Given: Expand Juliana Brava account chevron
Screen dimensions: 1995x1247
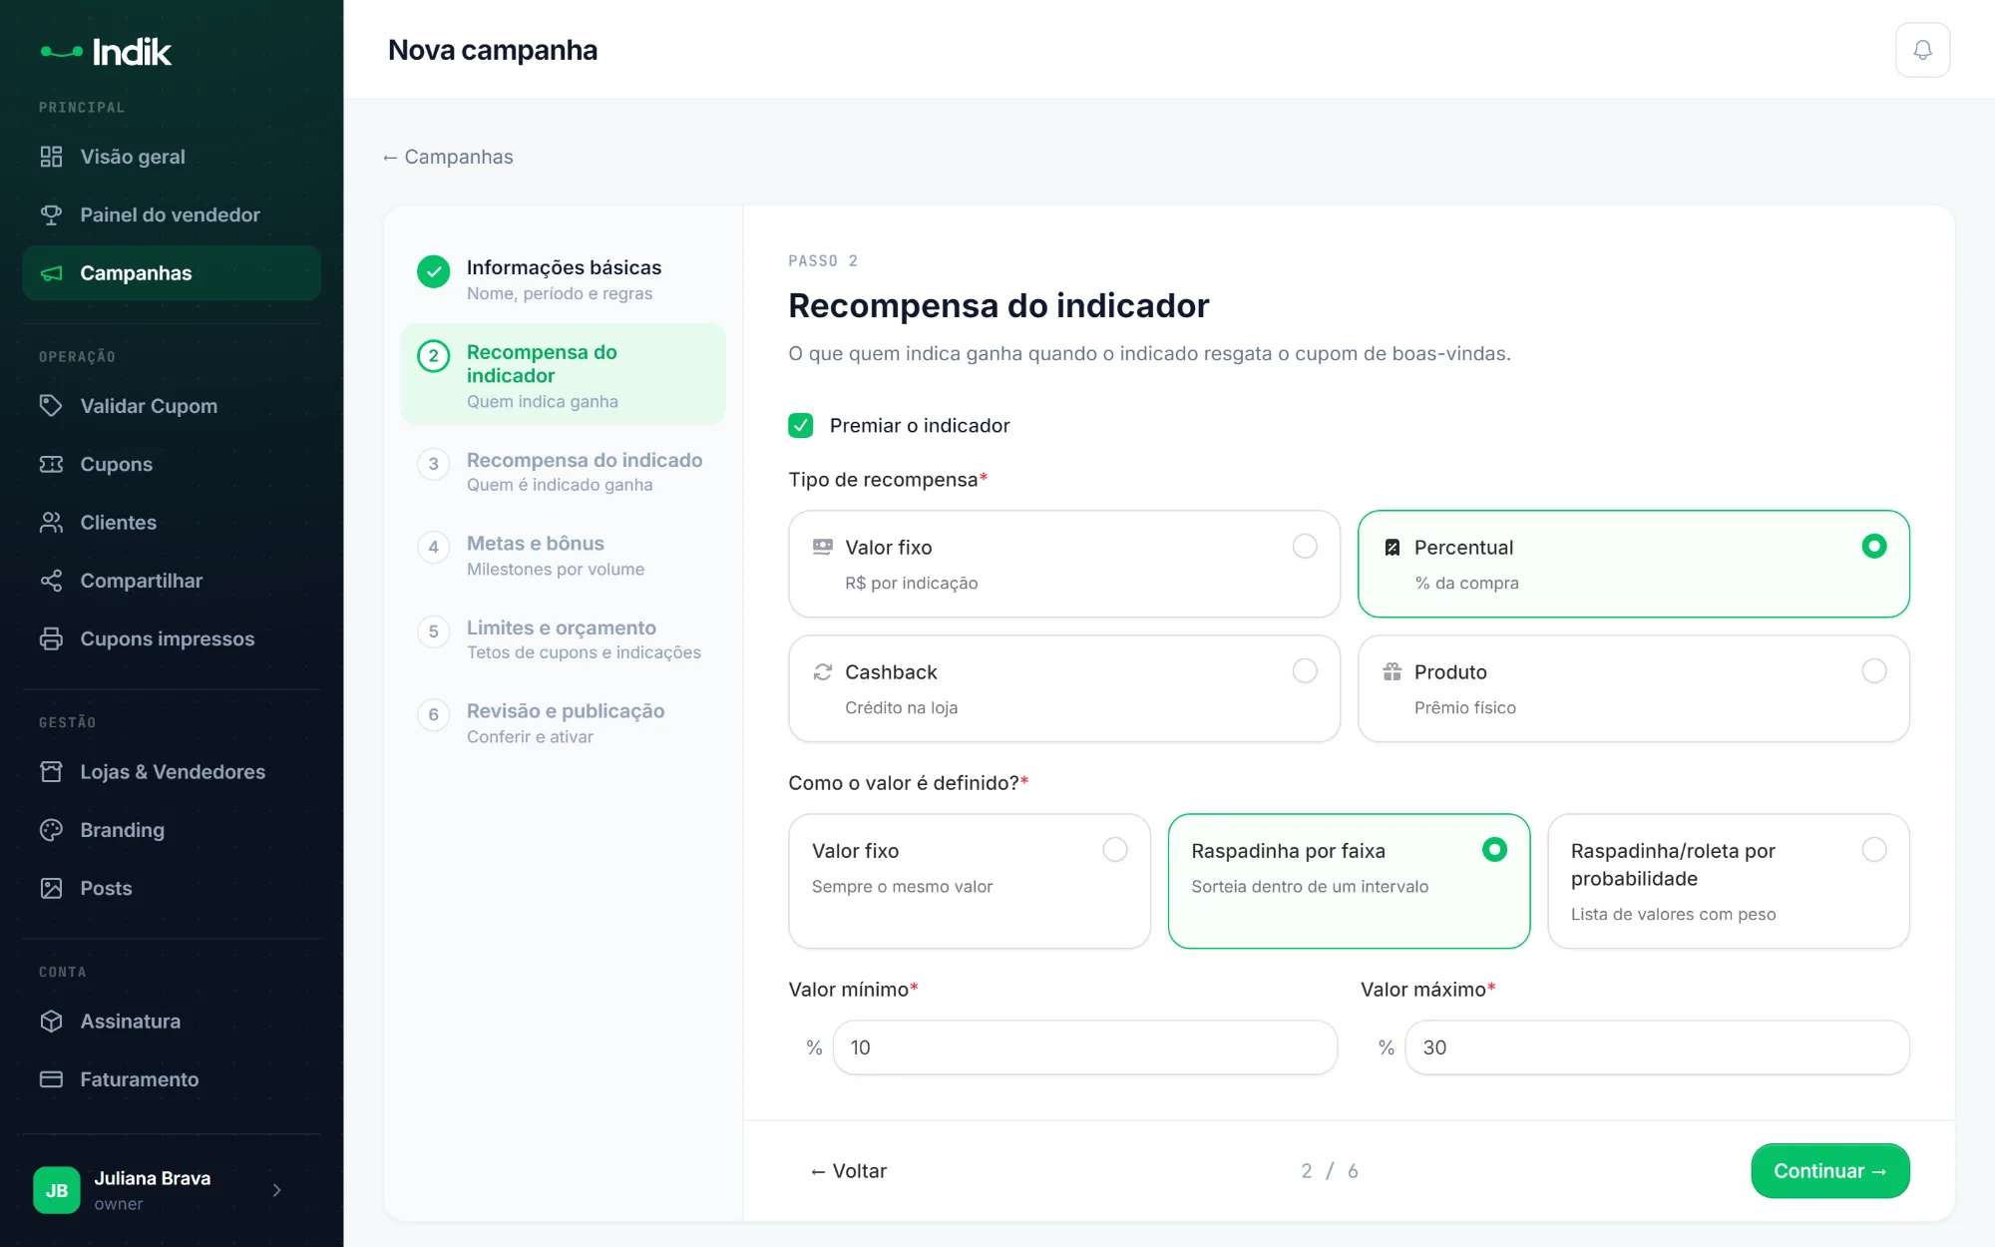Looking at the screenshot, I should 277,1190.
